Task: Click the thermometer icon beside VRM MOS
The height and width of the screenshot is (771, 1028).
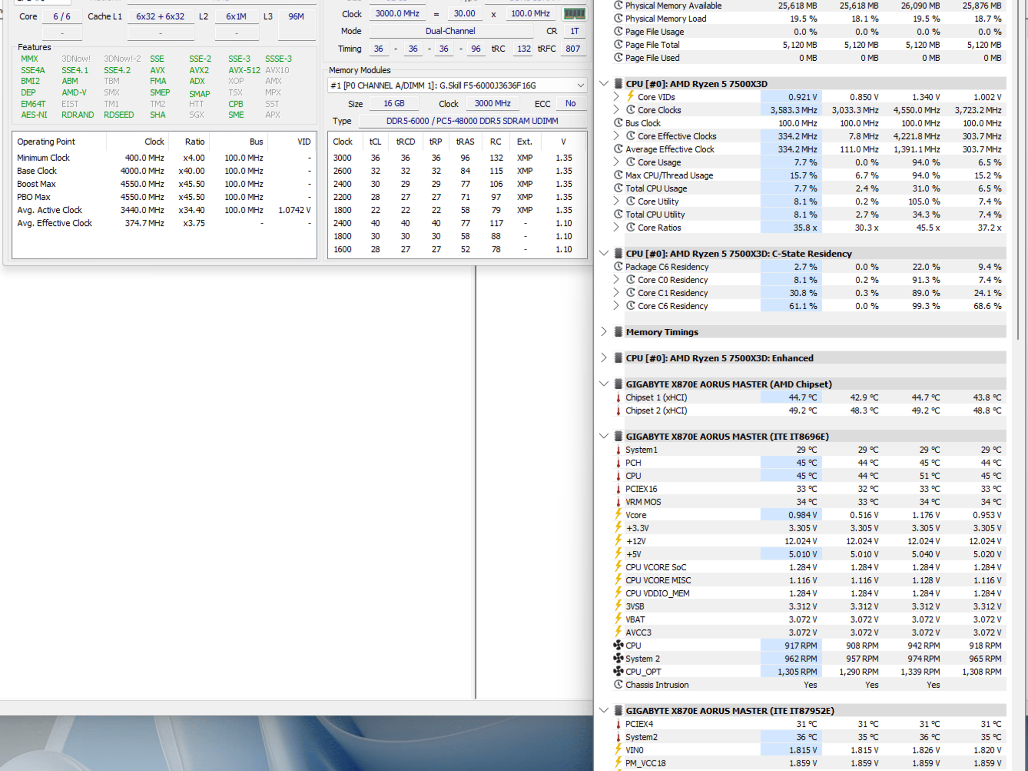Action: tap(618, 501)
